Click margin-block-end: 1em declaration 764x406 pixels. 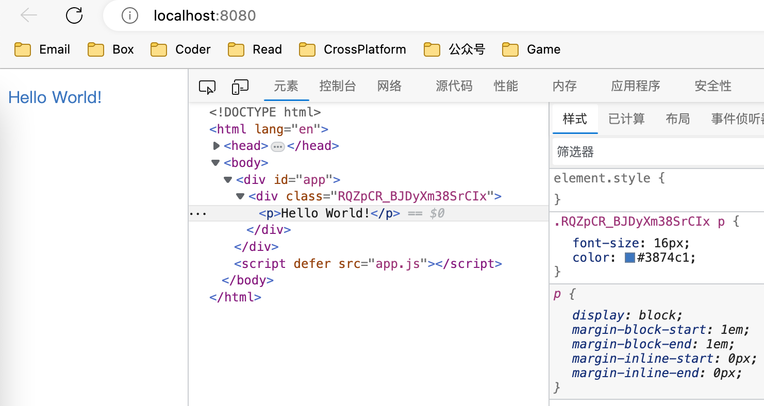coord(653,344)
